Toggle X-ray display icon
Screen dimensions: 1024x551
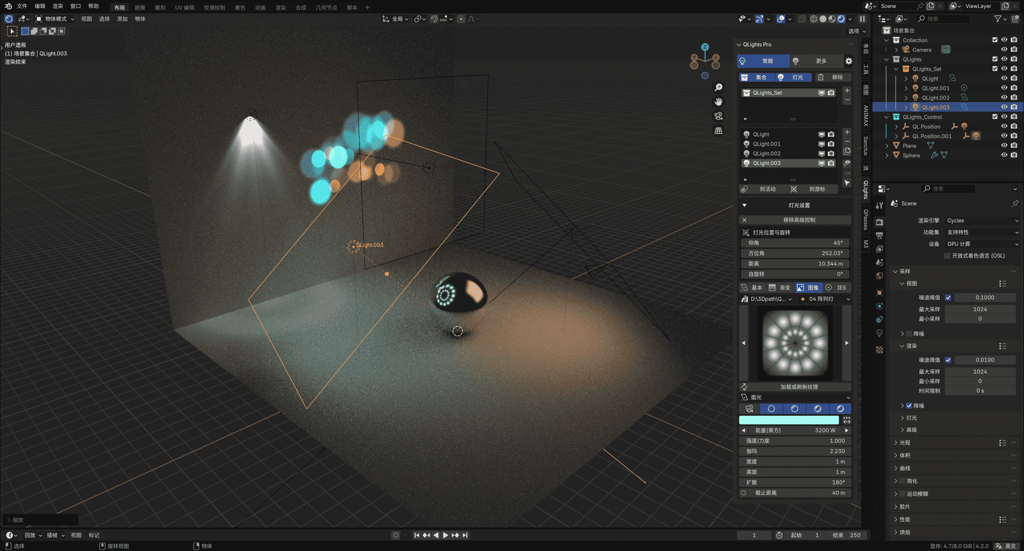tap(802, 19)
